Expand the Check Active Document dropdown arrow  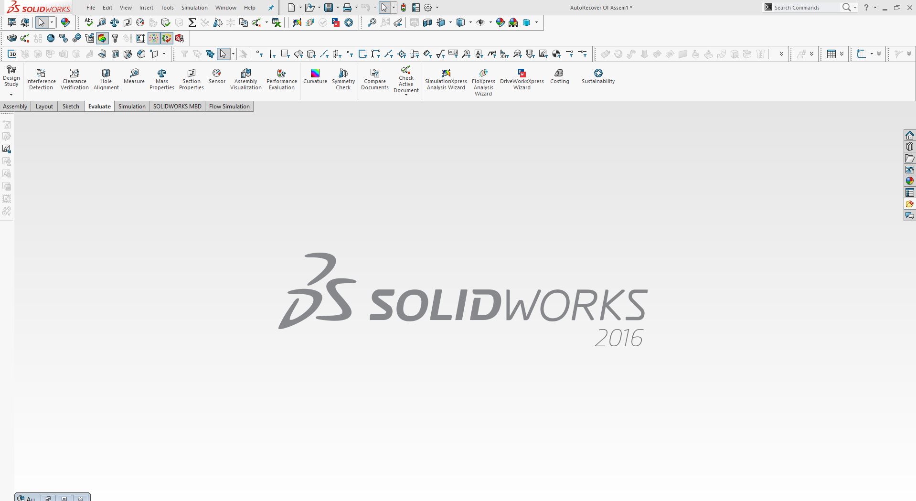point(406,95)
